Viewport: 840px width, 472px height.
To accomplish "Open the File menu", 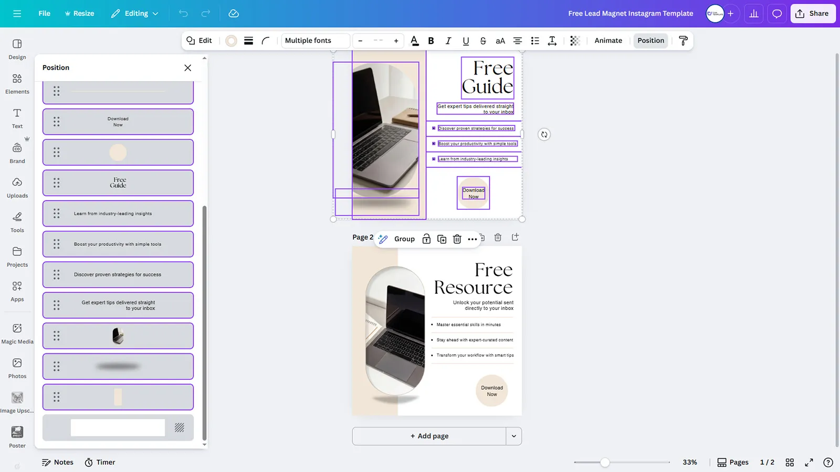I will click(45, 14).
